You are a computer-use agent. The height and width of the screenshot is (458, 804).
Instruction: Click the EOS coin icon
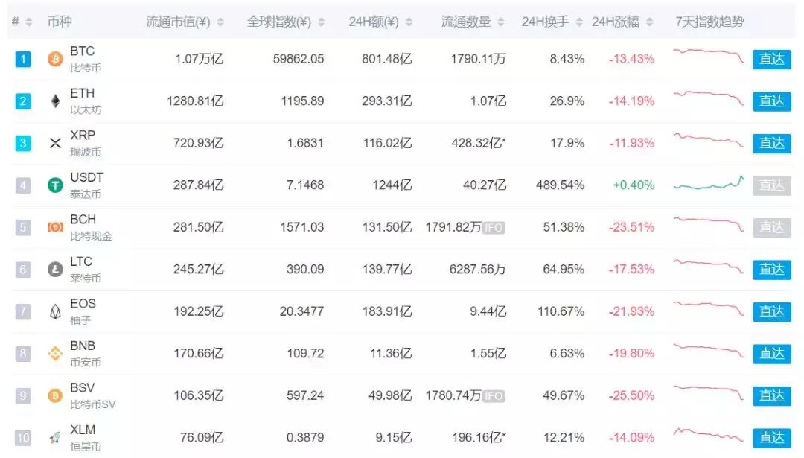tap(54, 311)
